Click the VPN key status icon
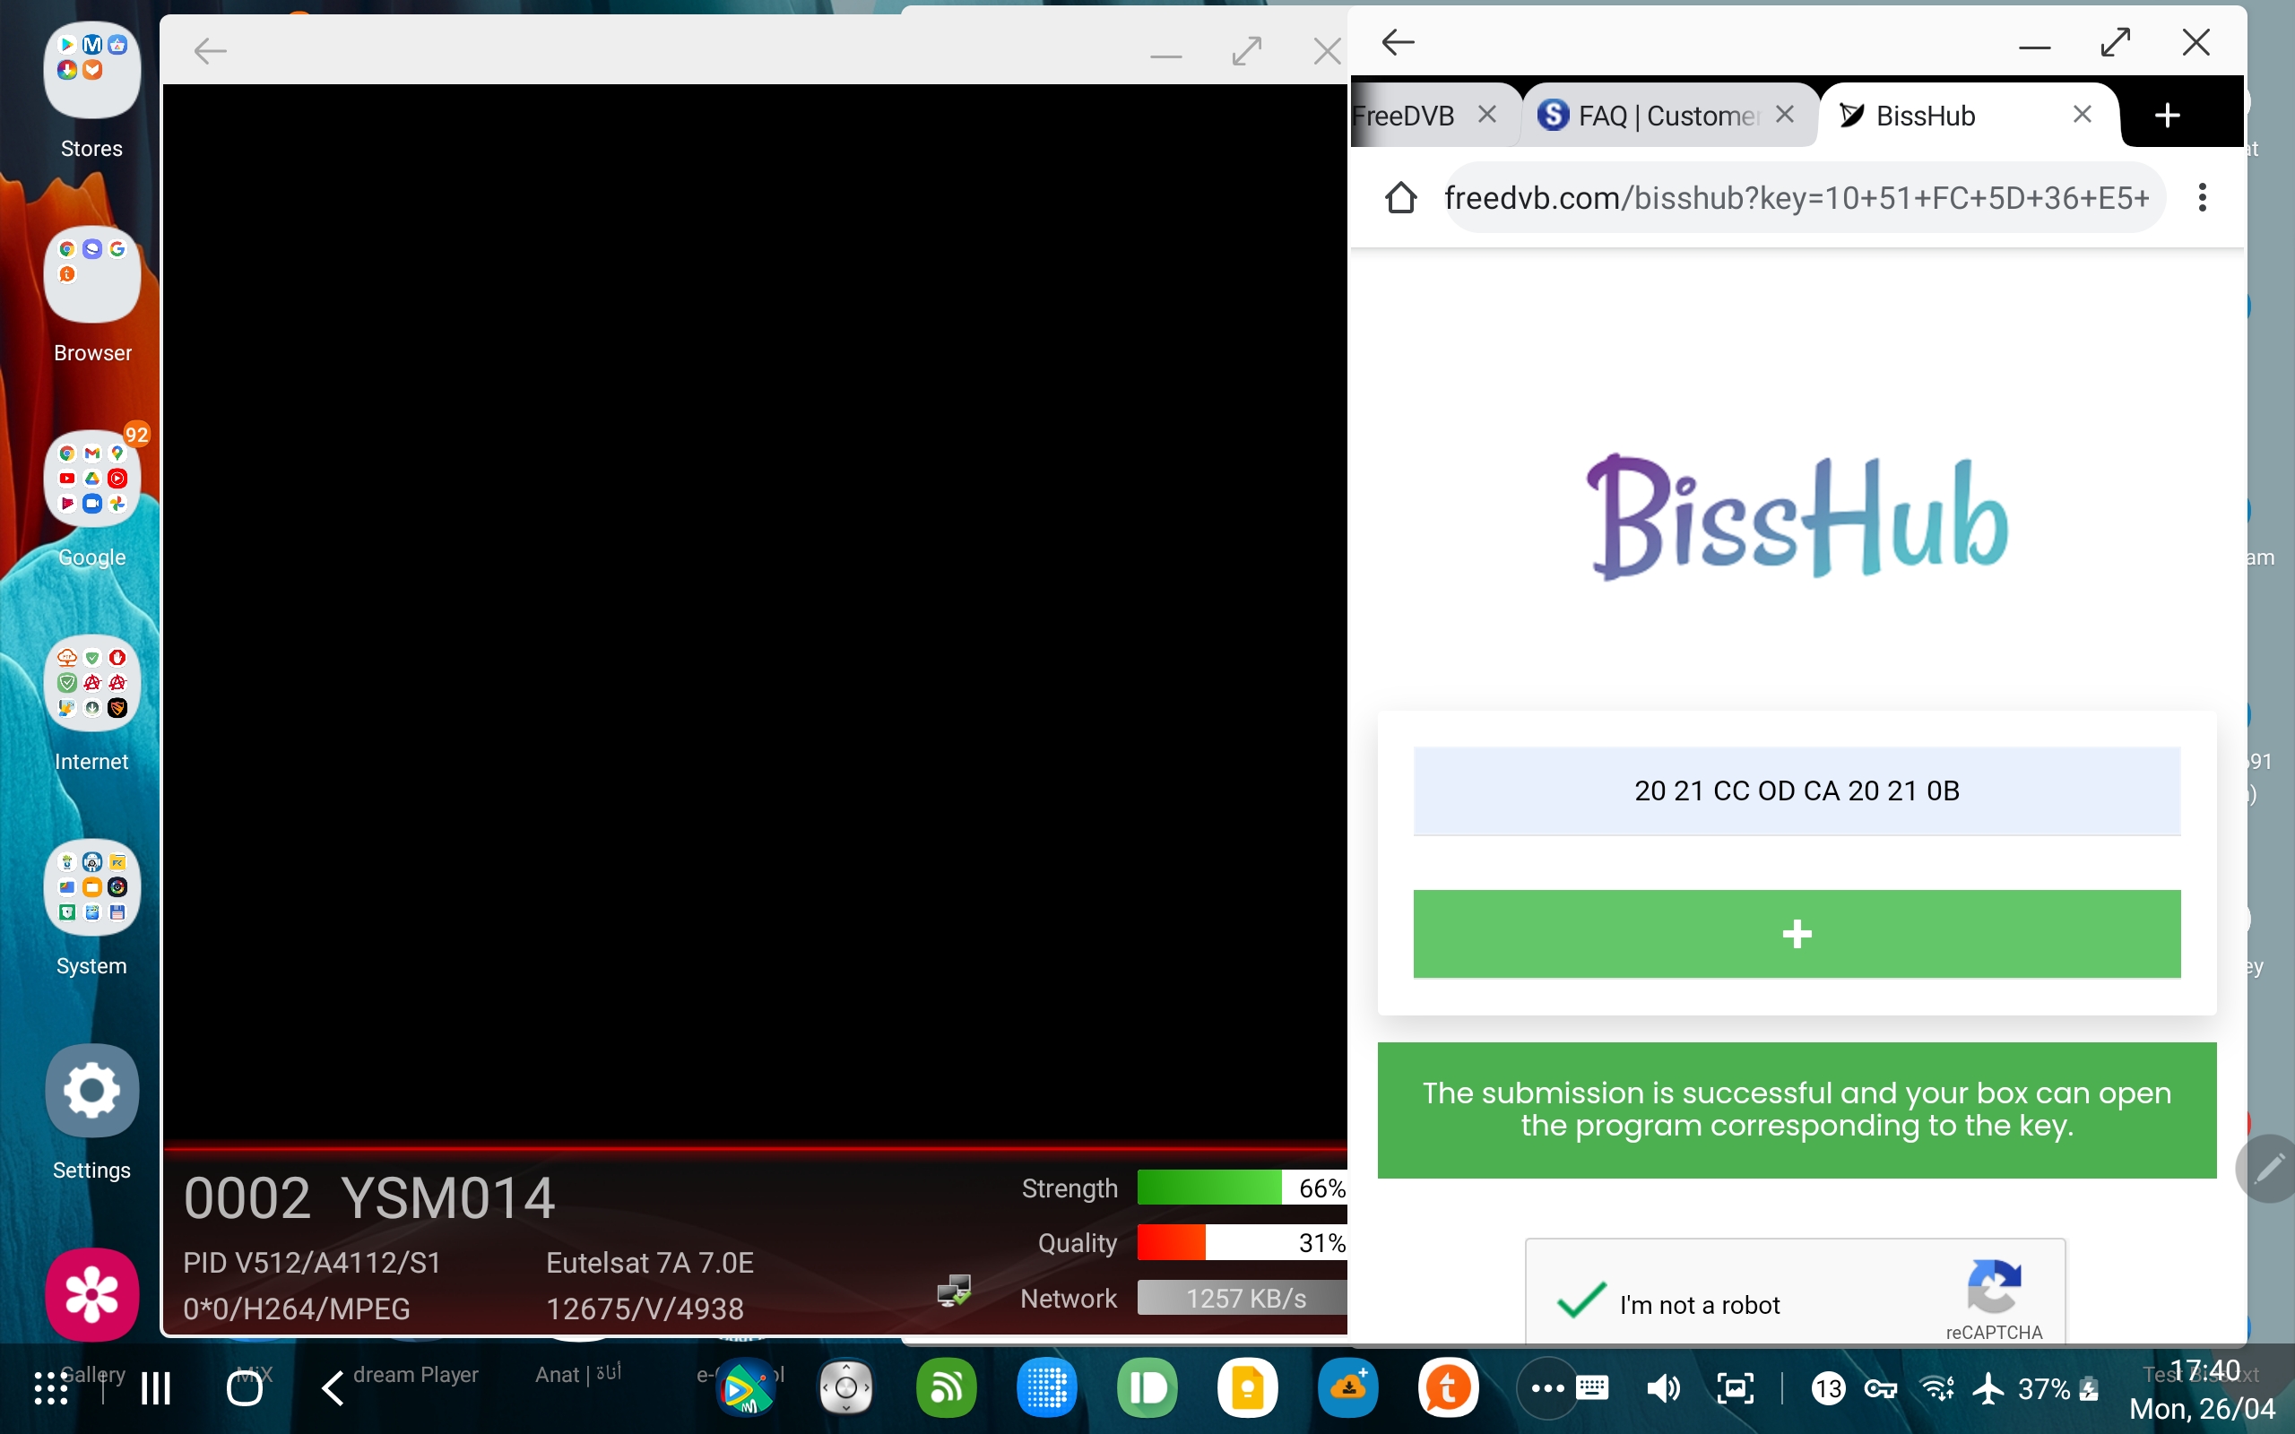This screenshot has height=1434, width=2295. pos(1881,1389)
